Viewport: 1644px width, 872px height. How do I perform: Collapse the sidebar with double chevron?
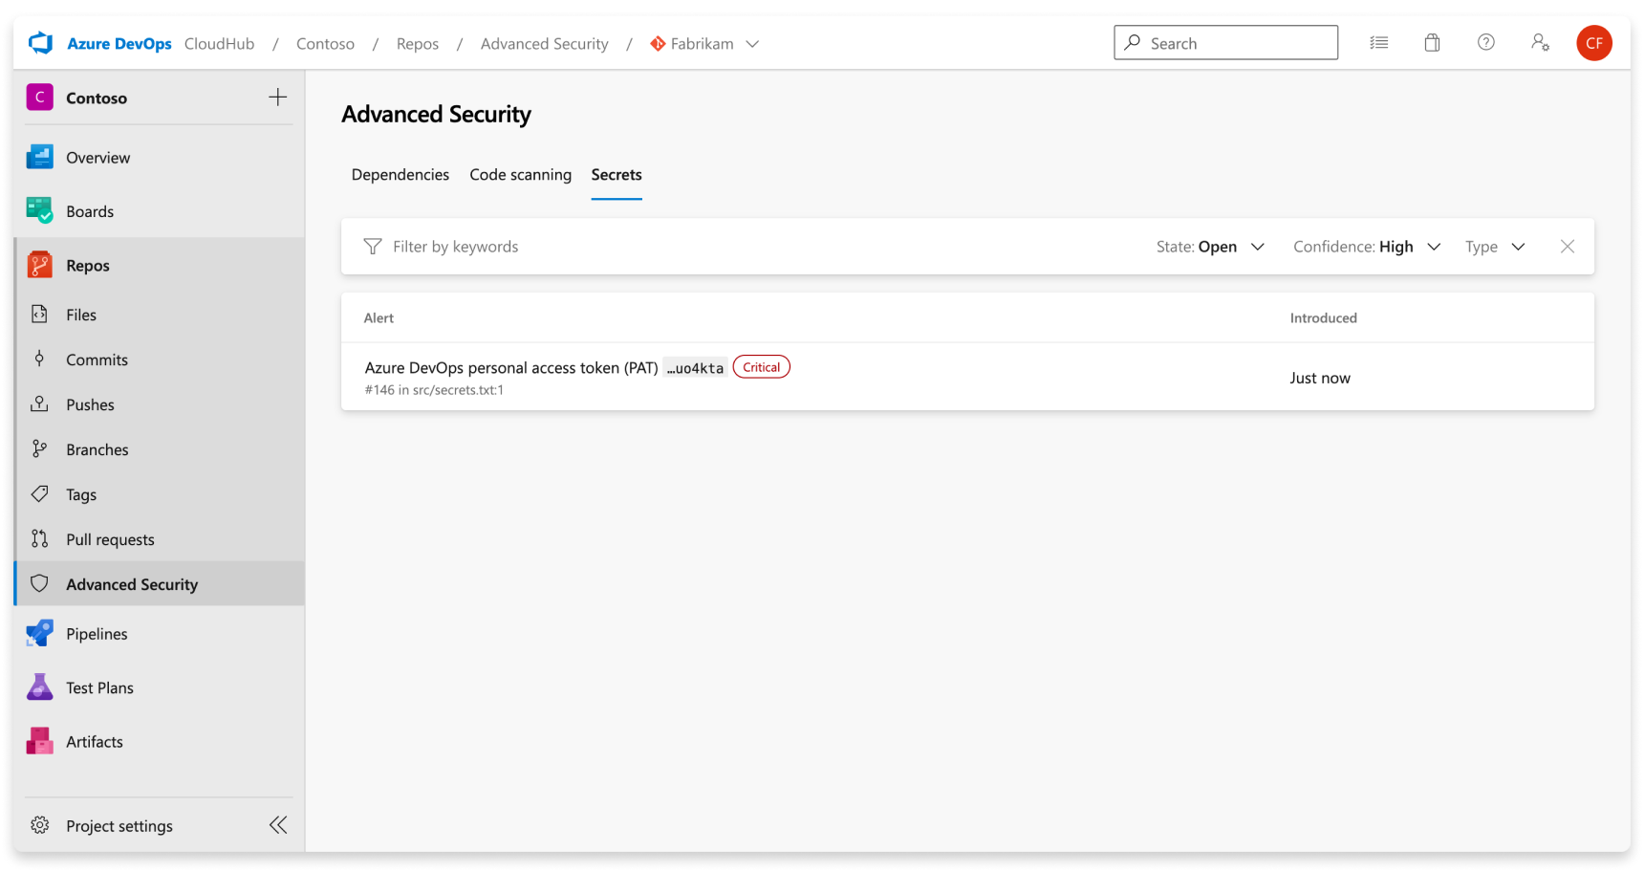click(x=278, y=824)
